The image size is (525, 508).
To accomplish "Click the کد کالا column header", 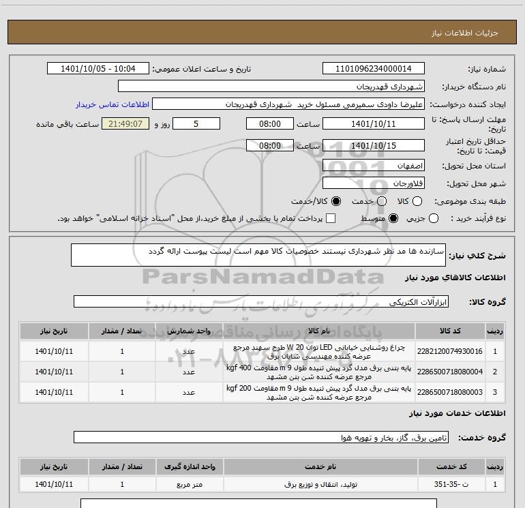I will point(450,331).
